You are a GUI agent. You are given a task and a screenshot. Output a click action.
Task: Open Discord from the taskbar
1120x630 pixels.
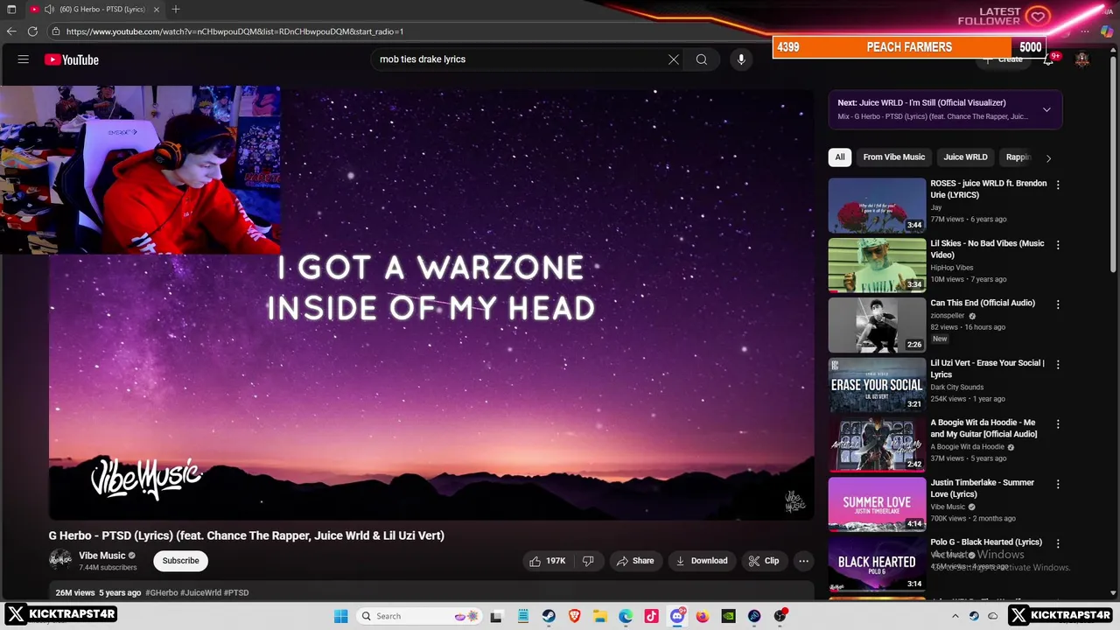pos(677,616)
